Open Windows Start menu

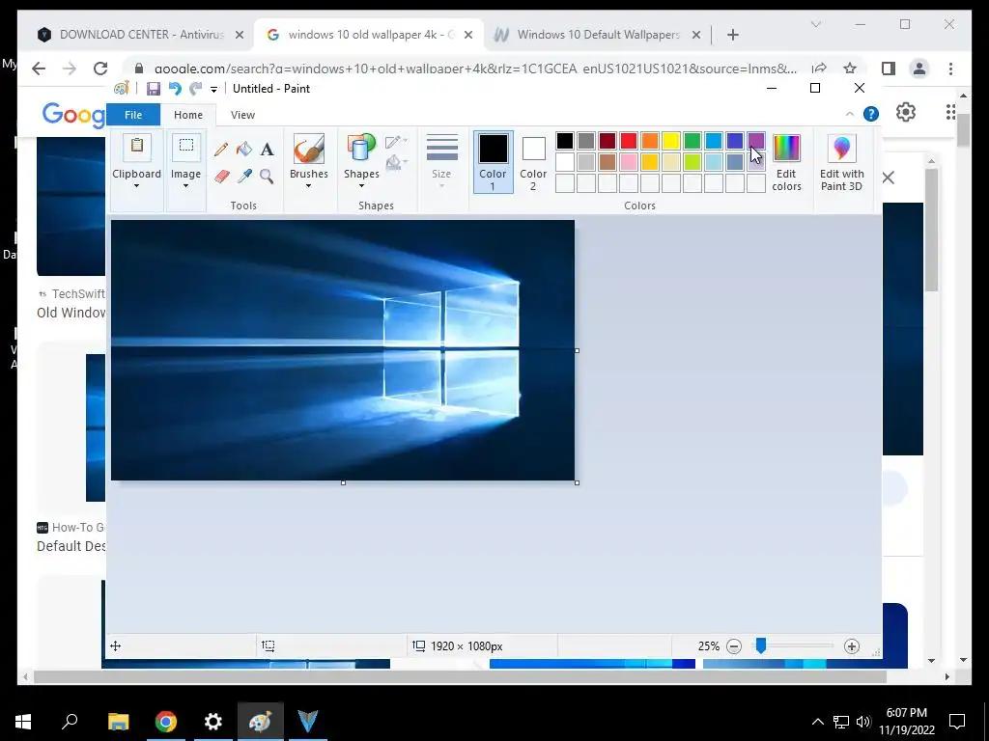(x=23, y=722)
